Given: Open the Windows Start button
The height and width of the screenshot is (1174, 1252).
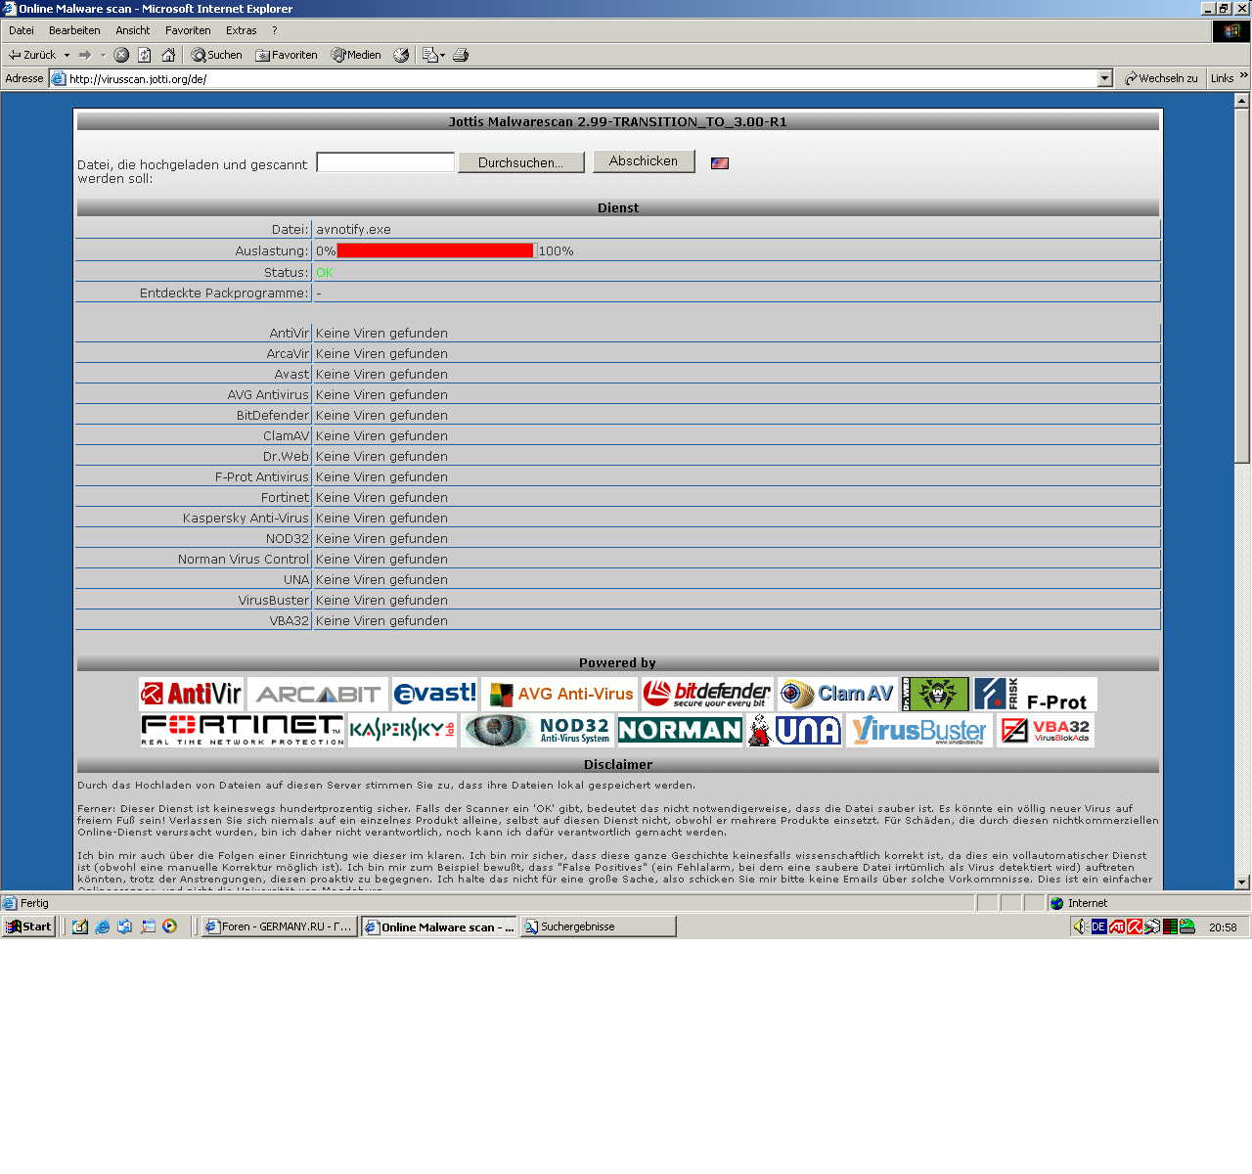Looking at the screenshot, I should [28, 926].
